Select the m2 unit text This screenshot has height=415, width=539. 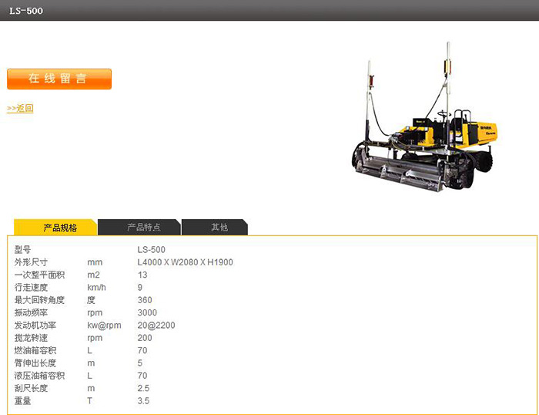coord(93,275)
